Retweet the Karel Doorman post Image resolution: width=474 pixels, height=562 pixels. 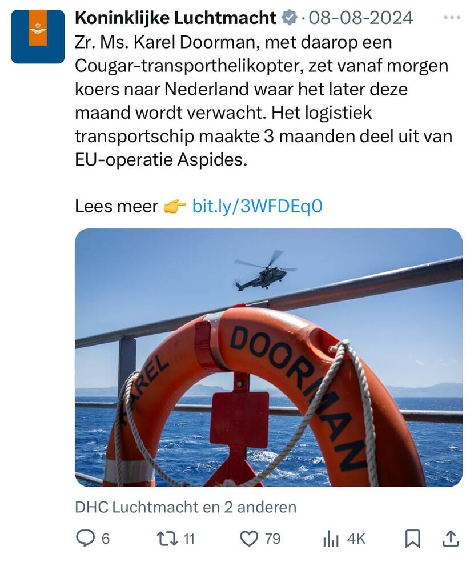[x=167, y=539]
